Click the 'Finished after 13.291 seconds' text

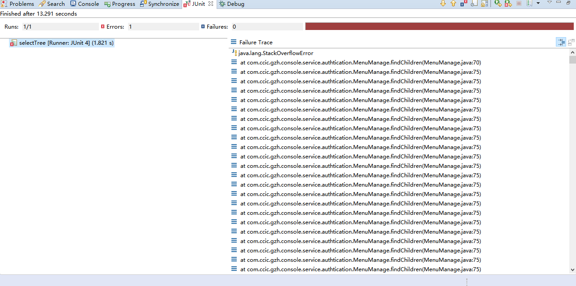pyautogui.click(x=38, y=13)
